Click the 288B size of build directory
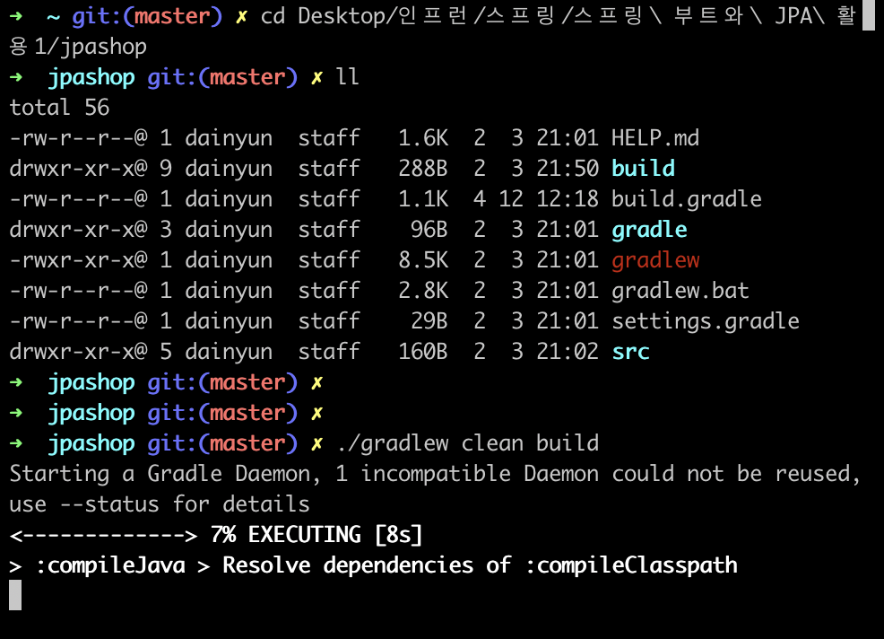 coord(423,168)
